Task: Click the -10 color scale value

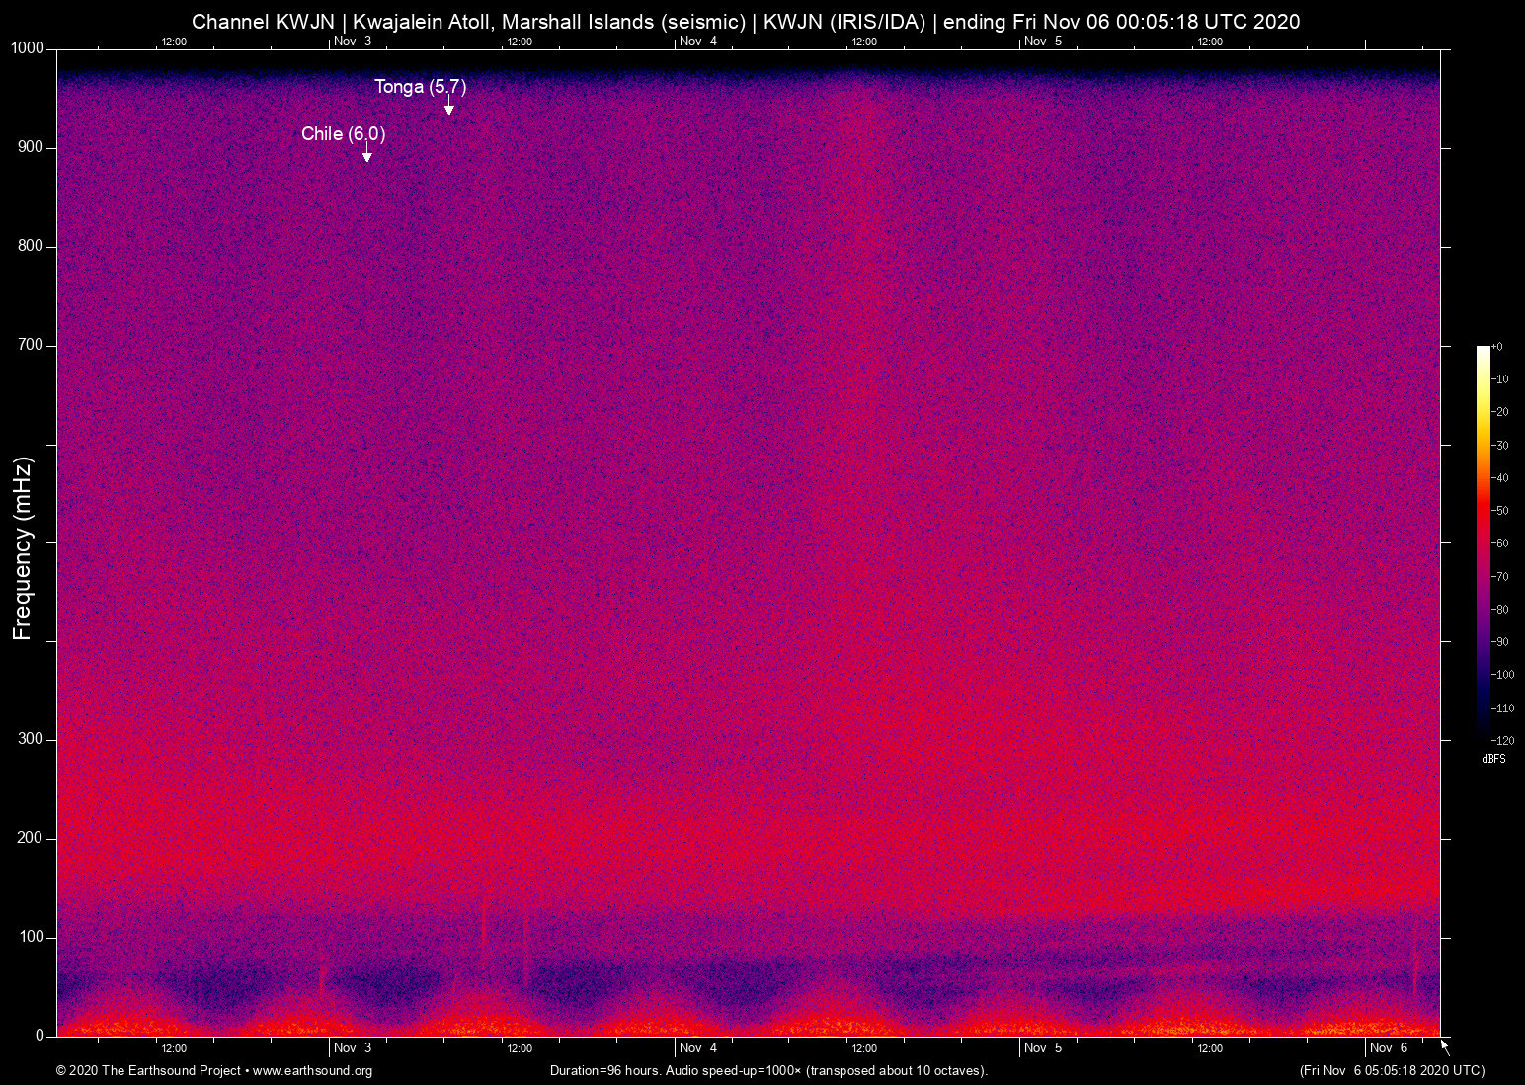Action: [x=1500, y=379]
